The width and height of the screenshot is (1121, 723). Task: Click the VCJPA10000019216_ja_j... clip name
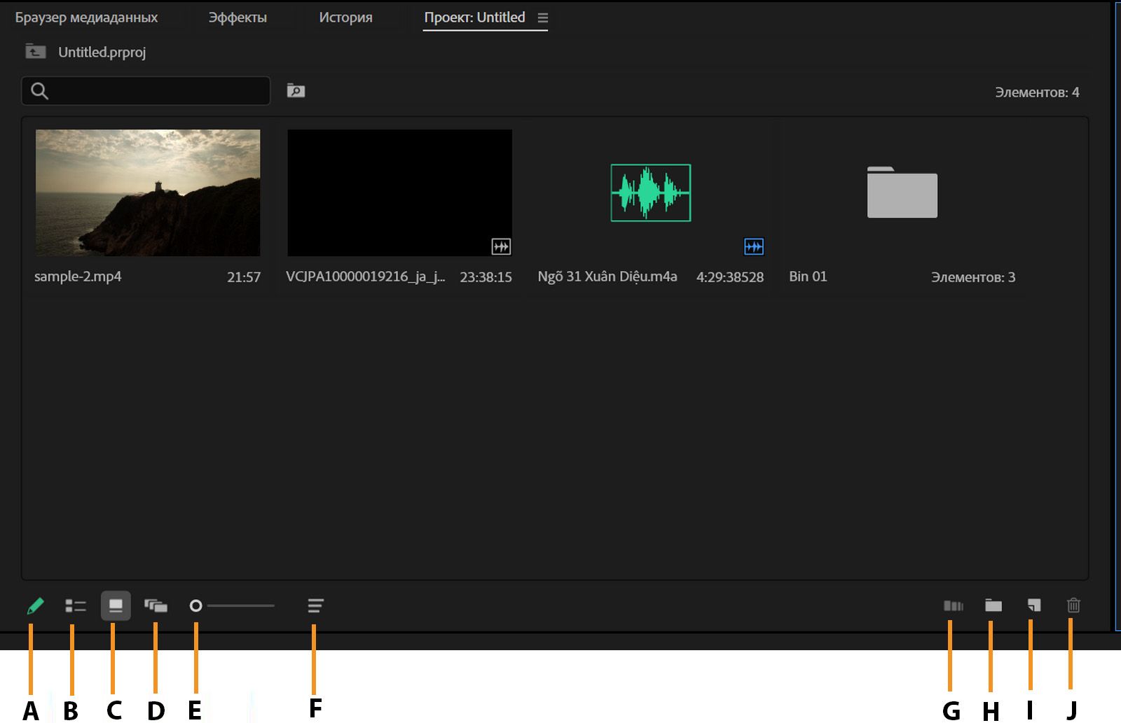click(x=365, y=276)
